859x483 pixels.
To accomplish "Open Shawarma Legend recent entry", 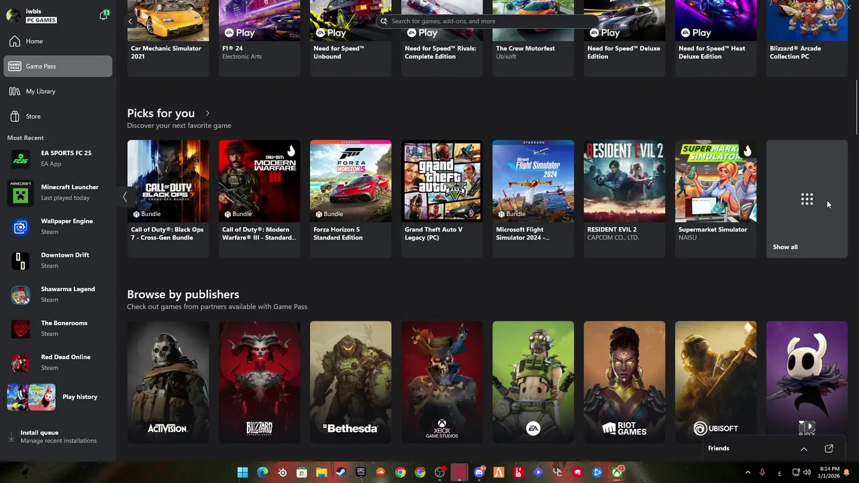I will pos(58,294).
